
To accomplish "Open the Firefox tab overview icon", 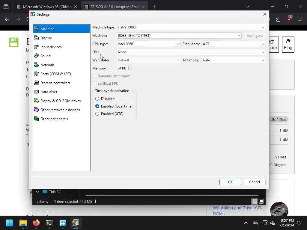I will click(6, 7).
